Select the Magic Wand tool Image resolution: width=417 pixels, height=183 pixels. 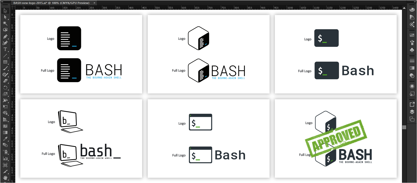coord(5,23)
